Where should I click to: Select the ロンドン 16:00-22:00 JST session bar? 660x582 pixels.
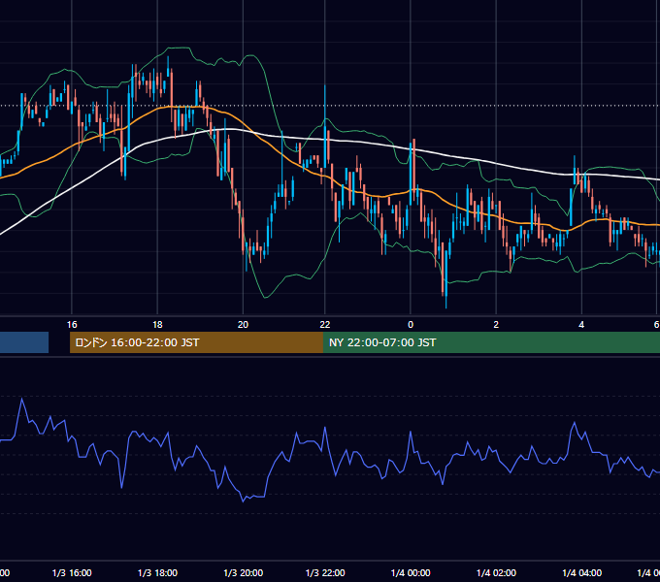(x=196, y=342)
